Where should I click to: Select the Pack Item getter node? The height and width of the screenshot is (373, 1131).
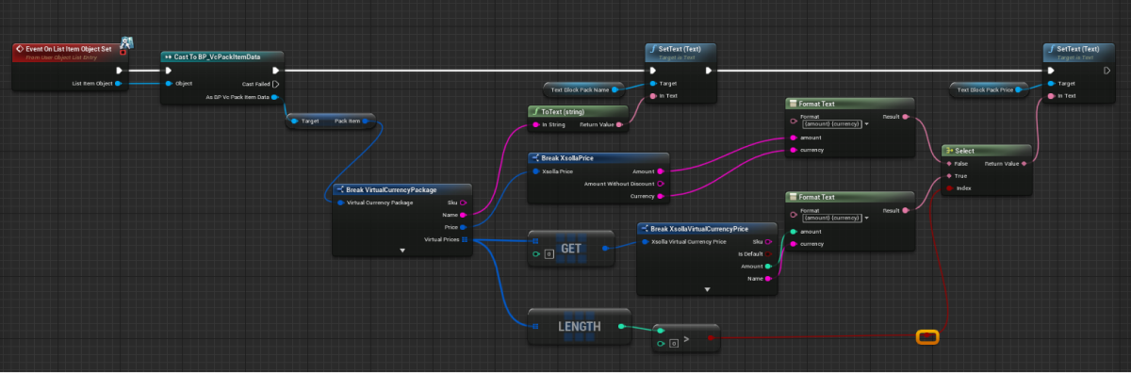click(331, 121)
